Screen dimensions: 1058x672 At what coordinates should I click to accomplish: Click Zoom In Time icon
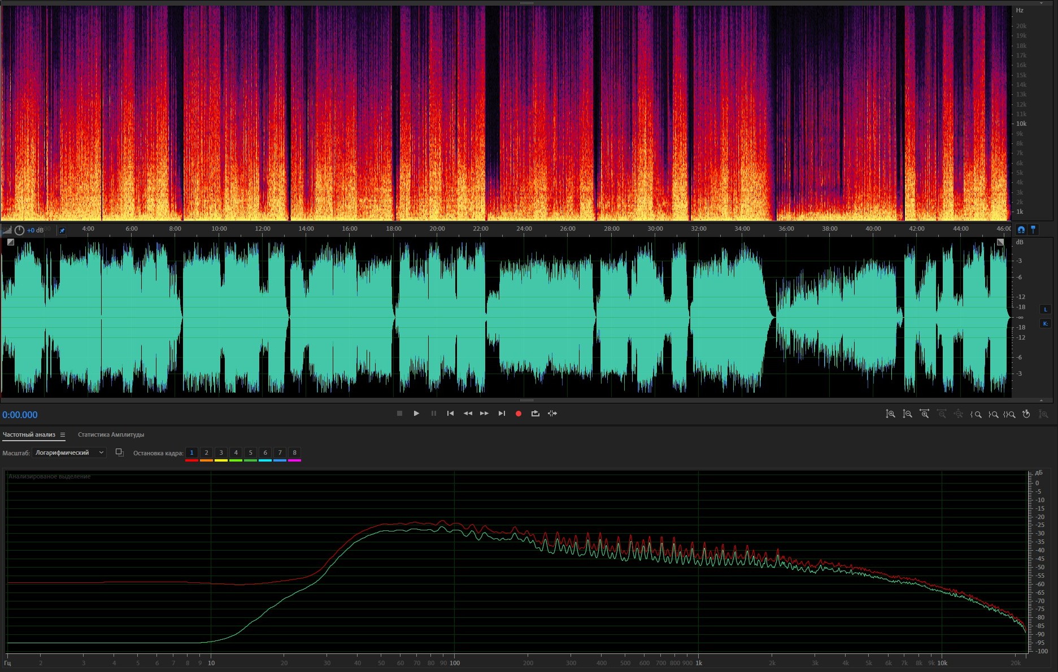924,414
